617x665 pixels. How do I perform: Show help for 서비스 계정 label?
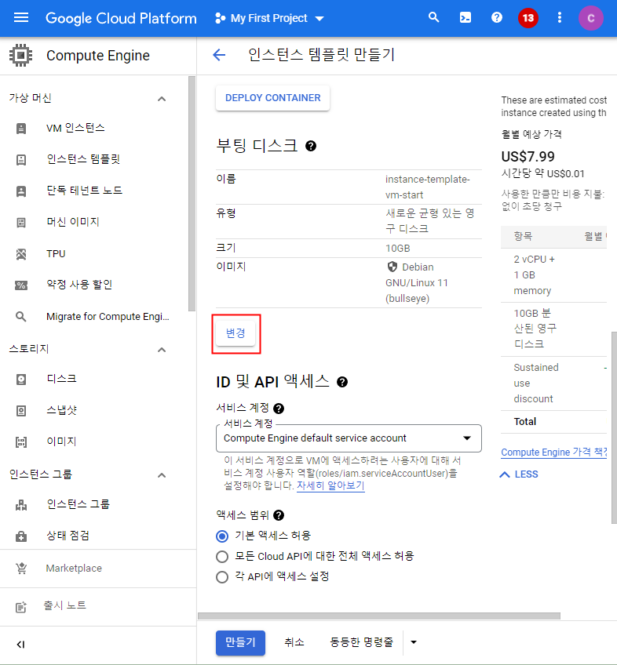click(x=279, y=409)
